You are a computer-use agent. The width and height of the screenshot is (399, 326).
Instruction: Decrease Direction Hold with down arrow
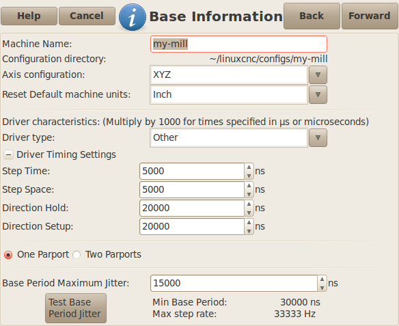tap(249, 213)
